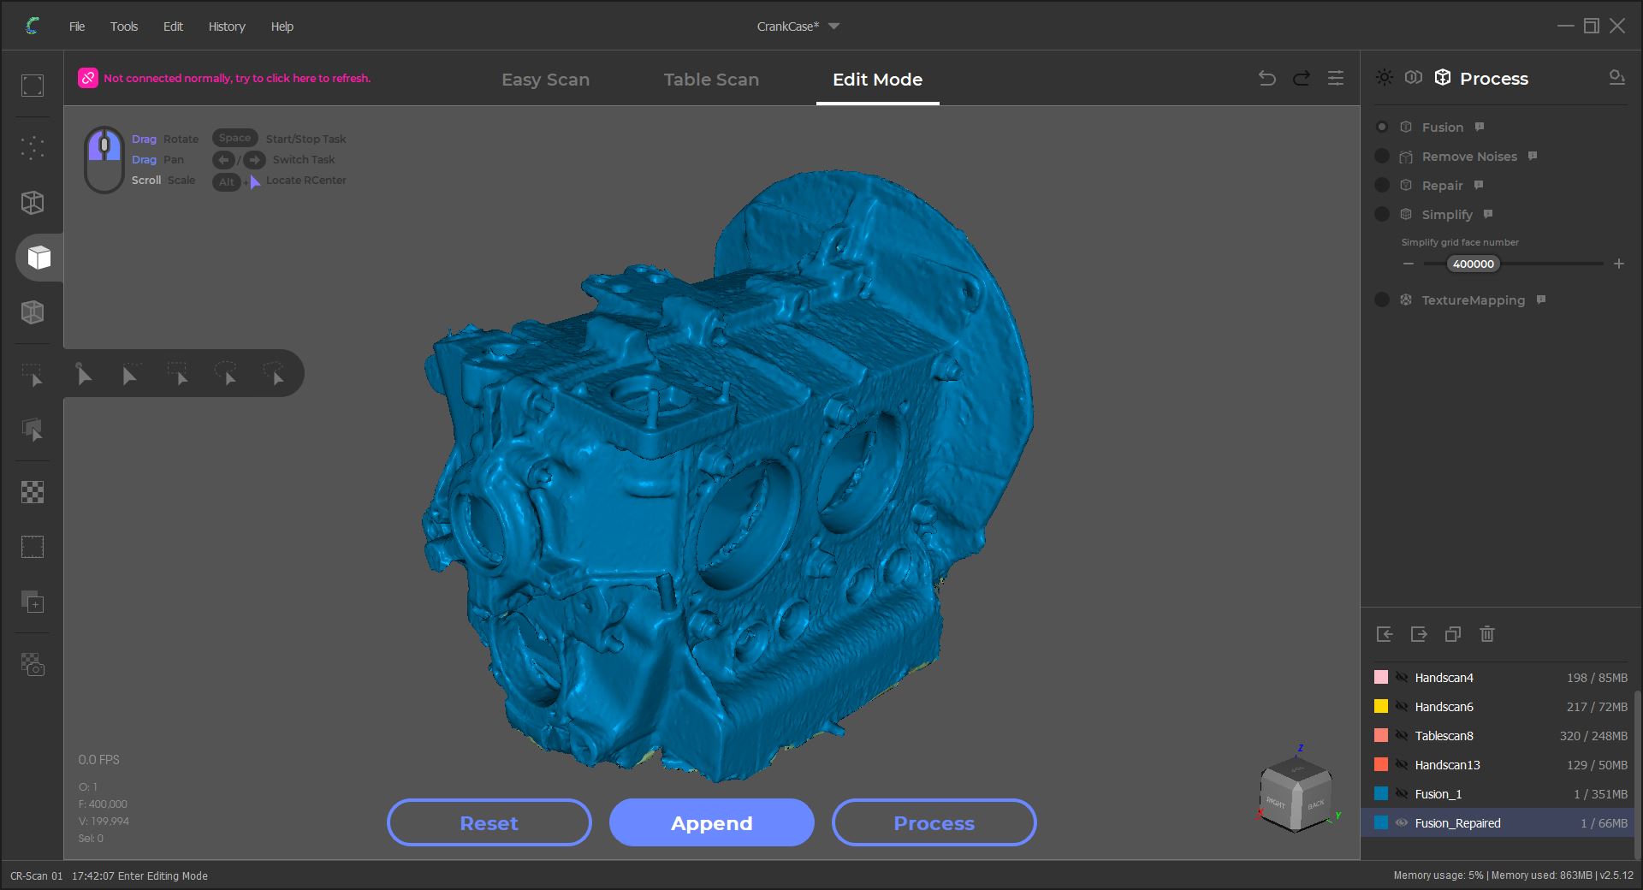Image resolution: width=1643 pixels, height=890 pixels.
Task: Click the Reset button
Action: coord(489,822)
